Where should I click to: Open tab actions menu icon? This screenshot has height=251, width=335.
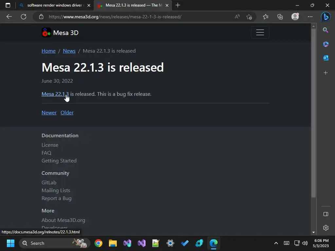tap(8, 5)
